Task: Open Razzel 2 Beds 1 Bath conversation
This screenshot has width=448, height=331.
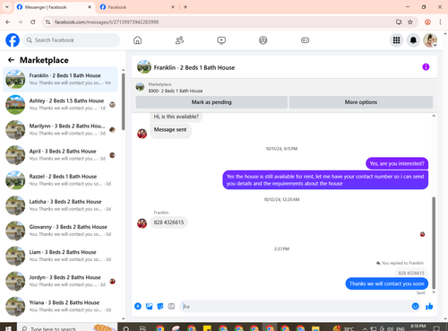Action: tap(61, 180)
